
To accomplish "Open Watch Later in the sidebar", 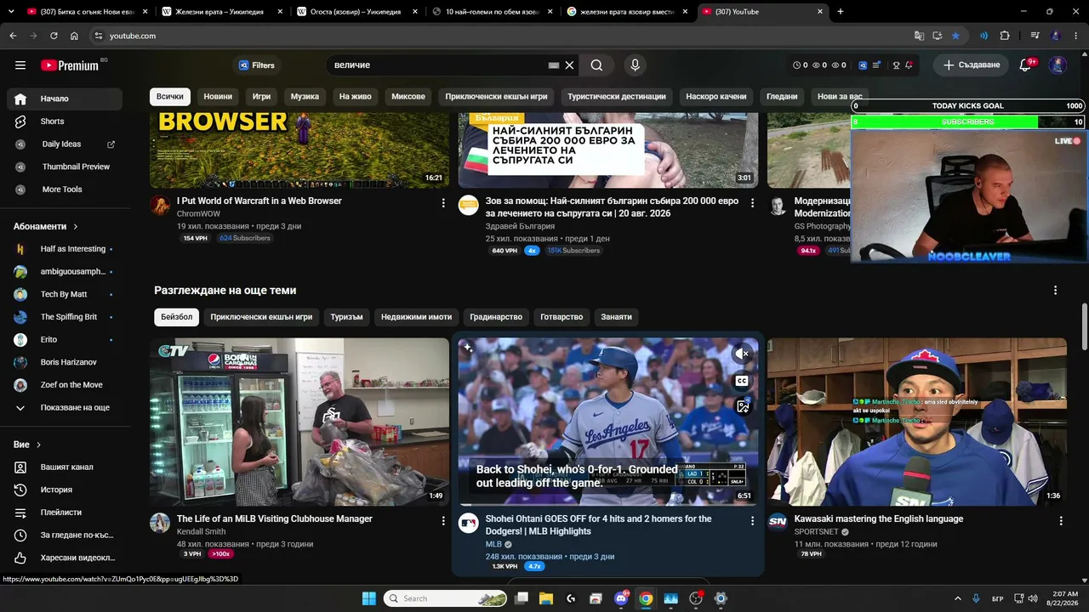I will [x=65, y=535].
